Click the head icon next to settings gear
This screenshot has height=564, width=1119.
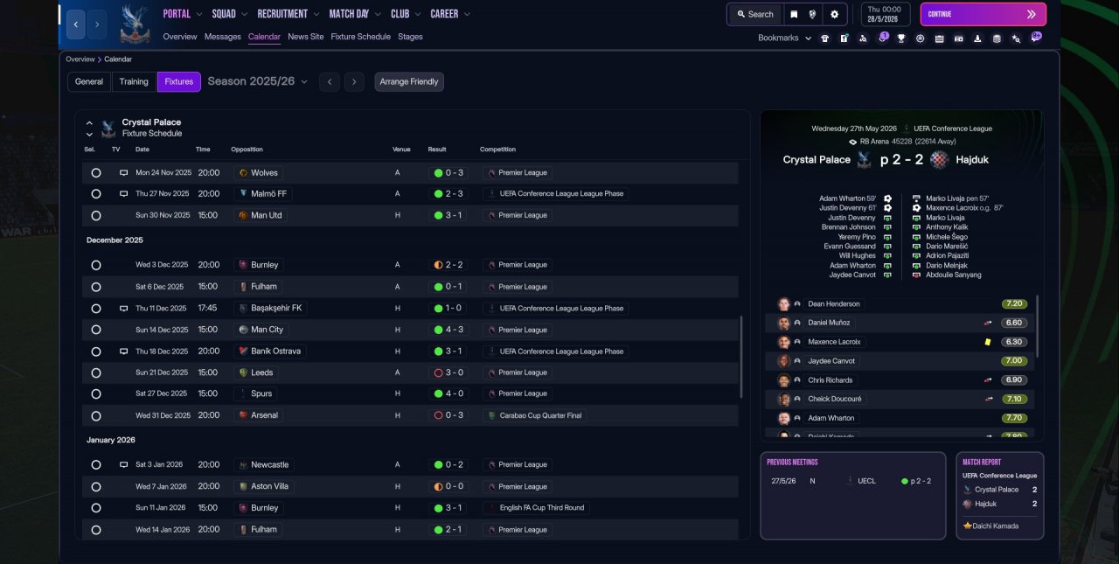tap(813, 14)
